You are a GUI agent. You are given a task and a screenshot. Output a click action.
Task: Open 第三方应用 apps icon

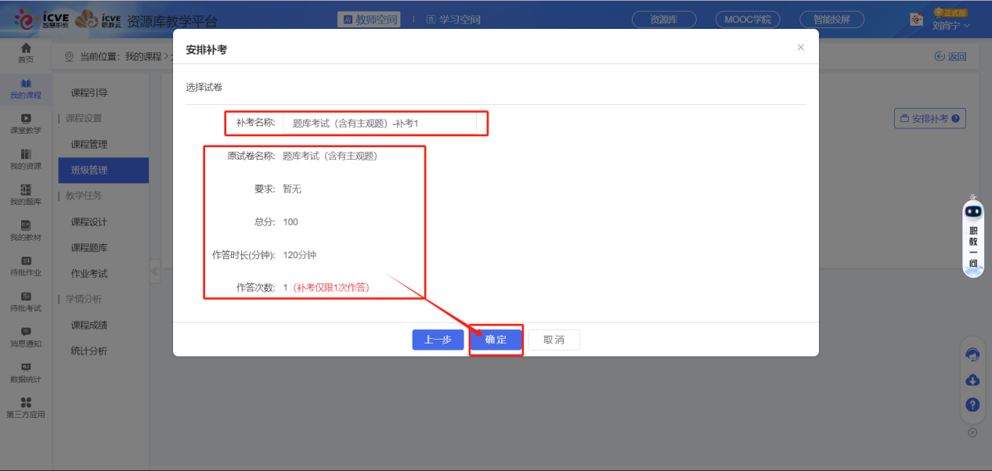tap(26, 408)
